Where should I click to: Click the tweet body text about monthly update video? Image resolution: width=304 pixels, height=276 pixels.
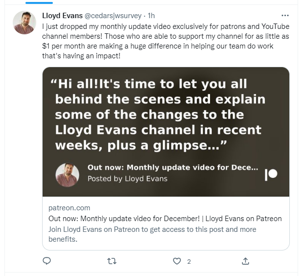pyautogui.click(x=166, y=41)
